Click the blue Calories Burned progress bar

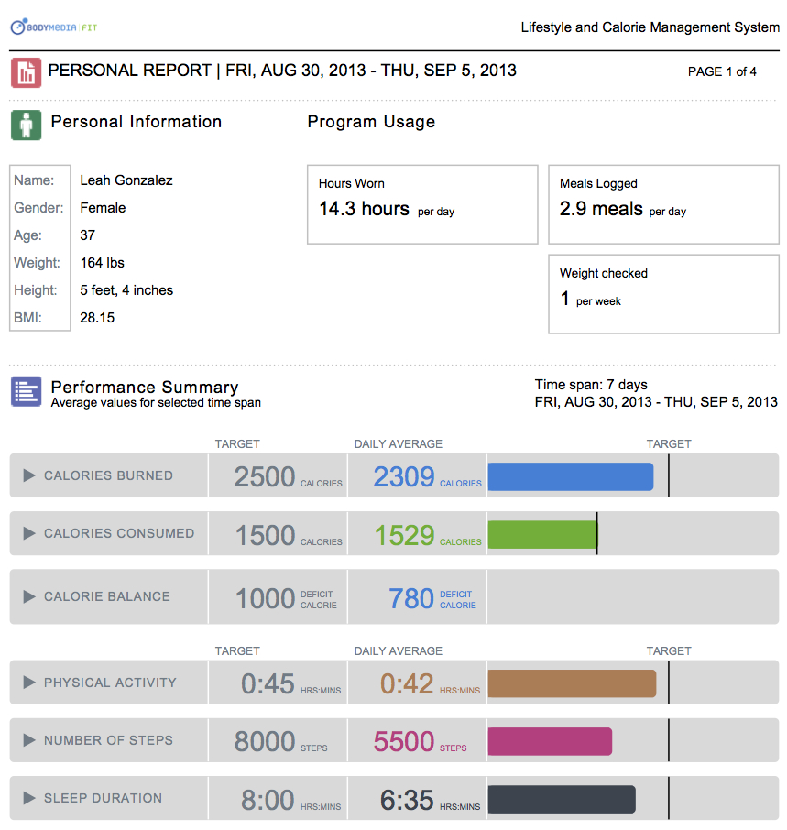[570, 476]
